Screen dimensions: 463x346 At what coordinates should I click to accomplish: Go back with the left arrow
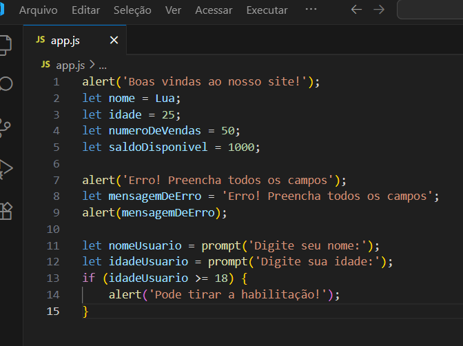[x=356, y=10]
